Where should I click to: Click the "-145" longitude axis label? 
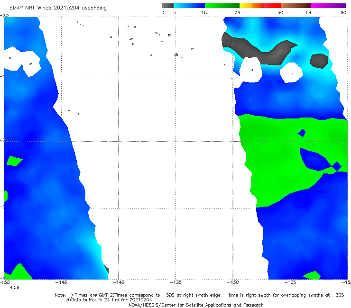(x=61, y=282)
